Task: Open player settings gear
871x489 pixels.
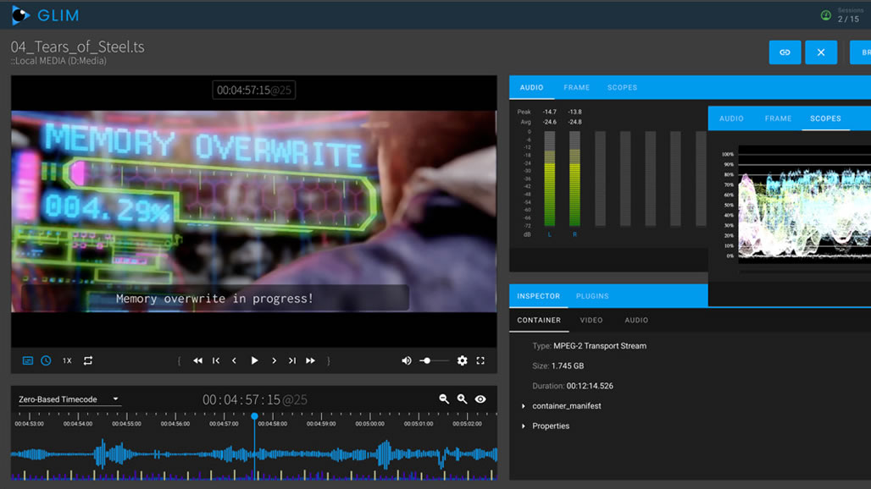Action: 462,361
